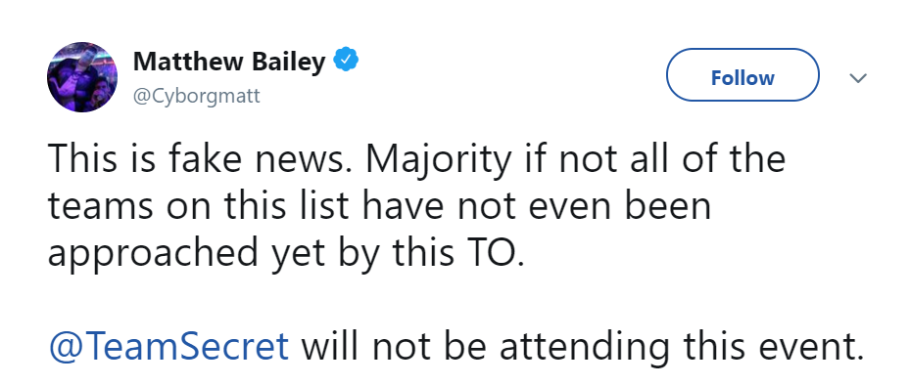Follow Matthew Bailey
The height and width of the screenshot is (385, 910).
click(x=742, y=75)
